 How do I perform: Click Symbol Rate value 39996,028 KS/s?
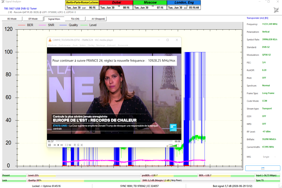269,39
